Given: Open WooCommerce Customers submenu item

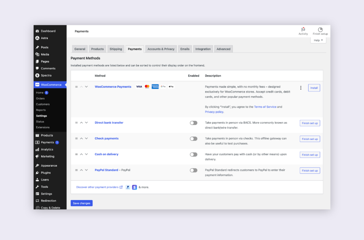Looking at the screenshot, I should 43,104.
